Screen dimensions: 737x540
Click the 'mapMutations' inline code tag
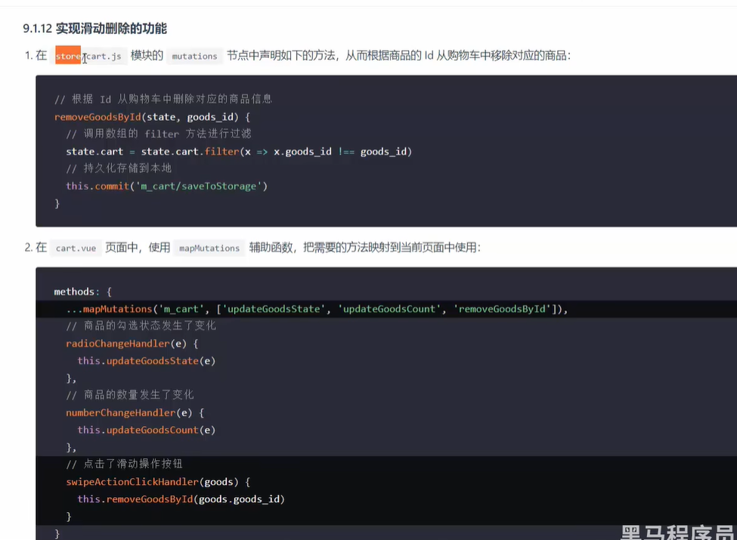pos(209,248)
